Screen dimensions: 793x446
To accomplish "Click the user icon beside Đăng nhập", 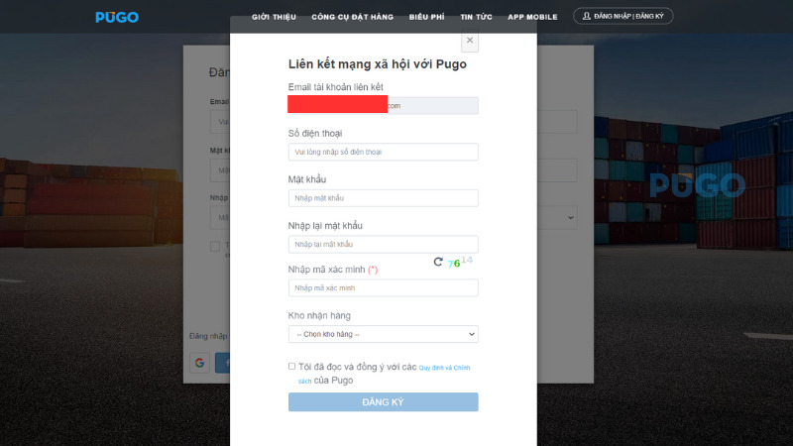I will coord(587,17).
